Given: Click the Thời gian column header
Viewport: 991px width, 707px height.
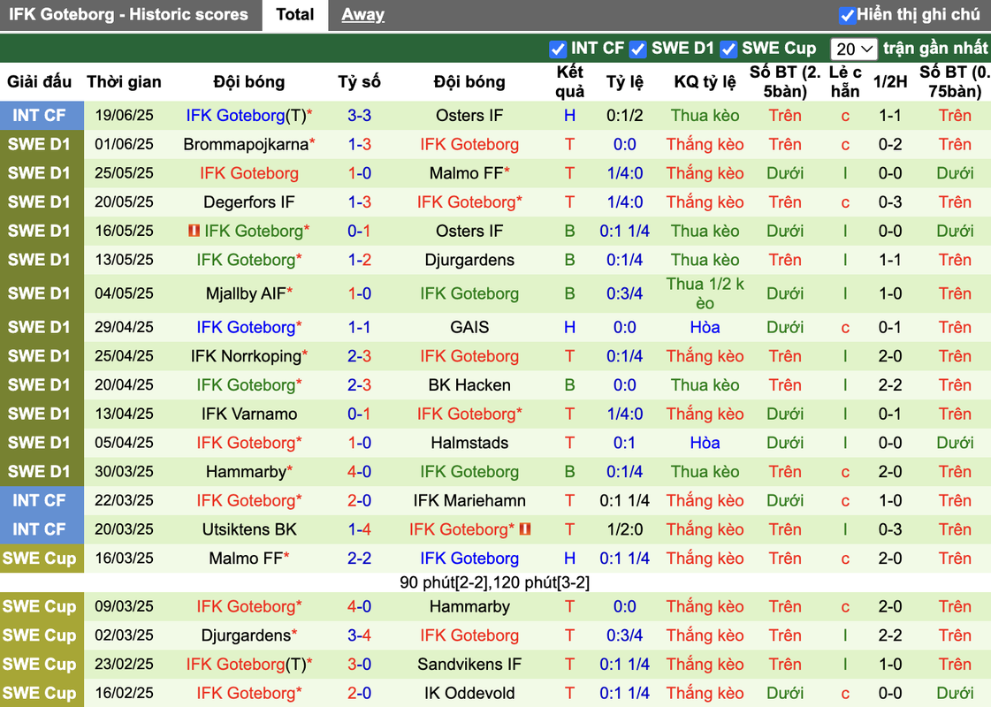Looking at the screenshot, I should point(124,82).
